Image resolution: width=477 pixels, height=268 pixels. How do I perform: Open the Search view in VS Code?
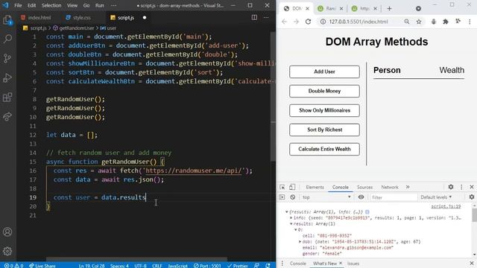(x=7, y=38)
